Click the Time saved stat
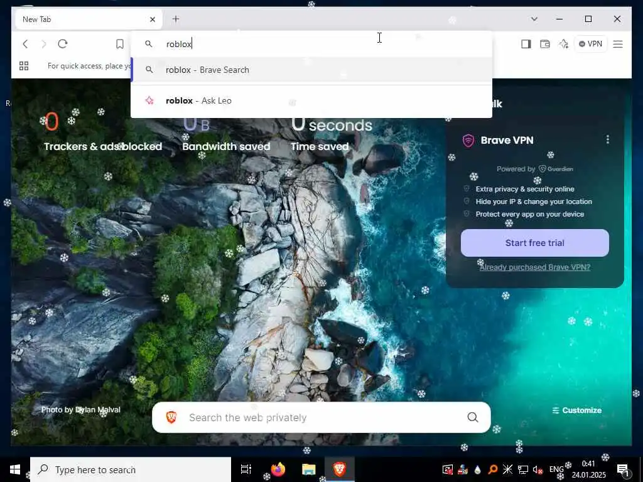Screen dimensions: 643x482 [x=332, y=136]
